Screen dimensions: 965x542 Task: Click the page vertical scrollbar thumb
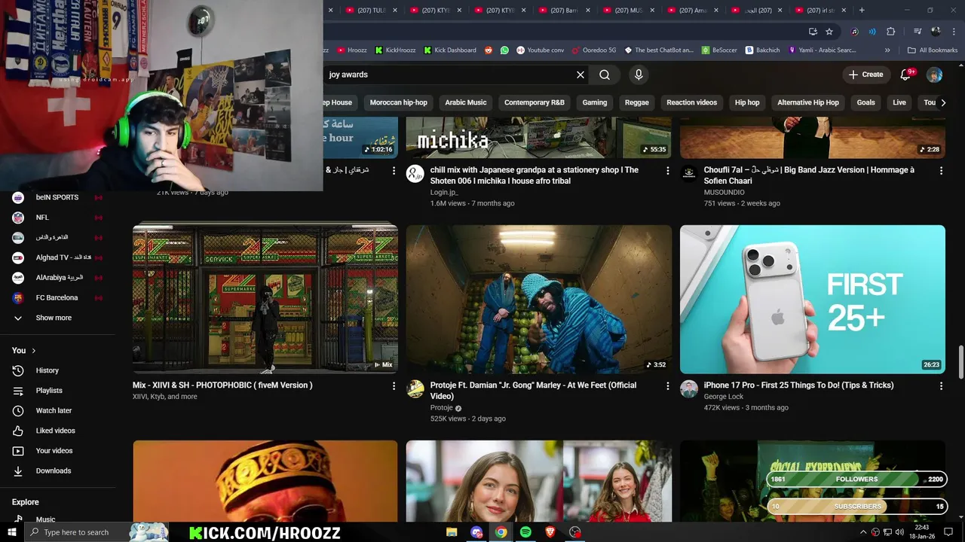[960, 363]
